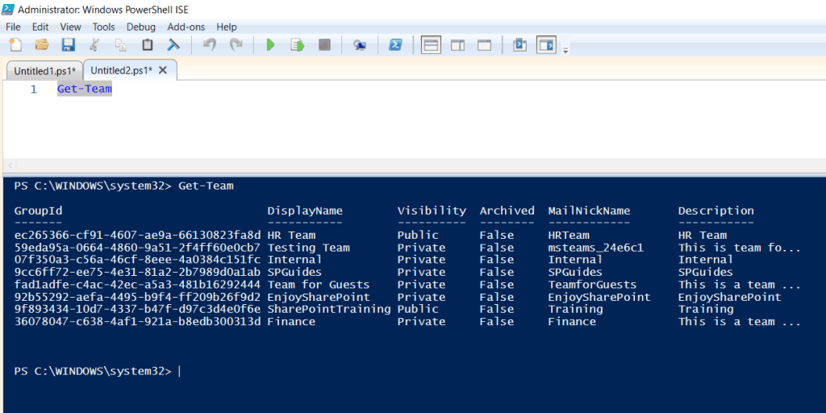826x413 pixels.
Task: Click Finance in the DisplayName column
Action: click(291, 321)
